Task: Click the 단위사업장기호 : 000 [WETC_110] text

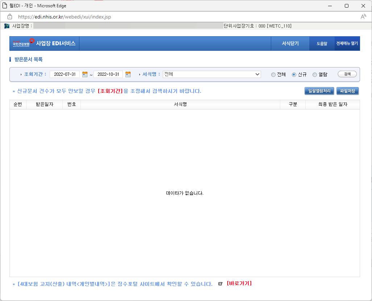Action: pyautogui.click(x=258, y=26)
